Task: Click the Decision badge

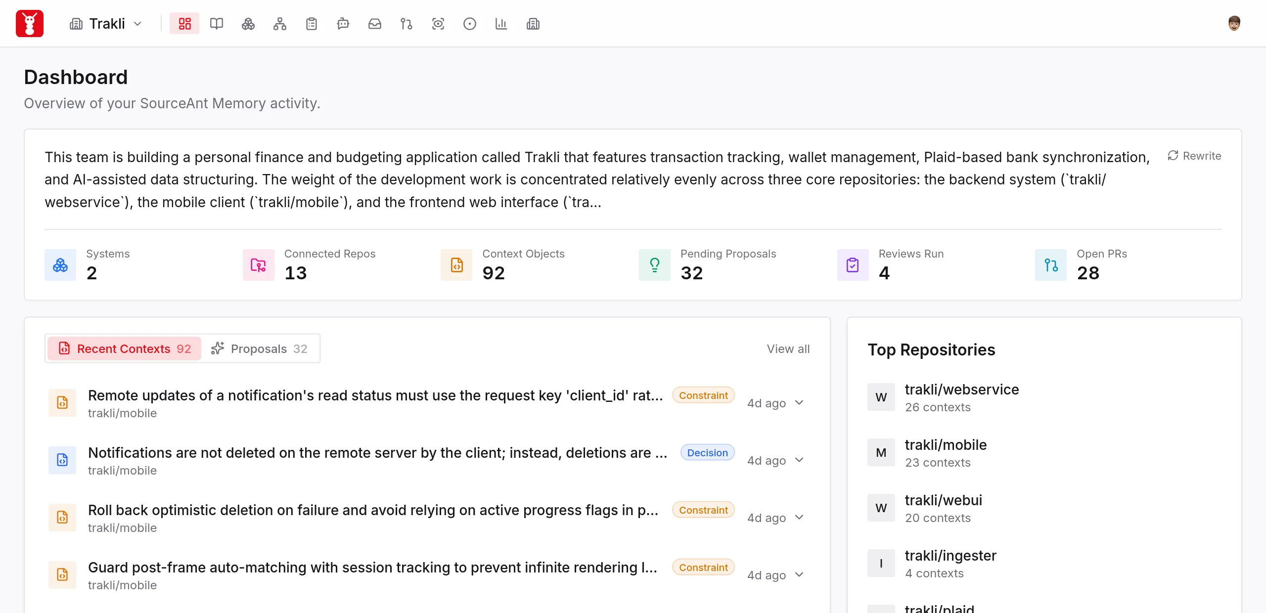Action: [x=707, y=453]
